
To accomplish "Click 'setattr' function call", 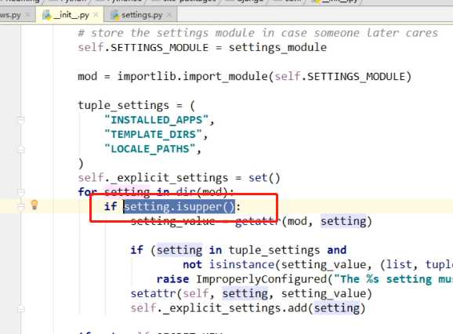I will 153,293.
